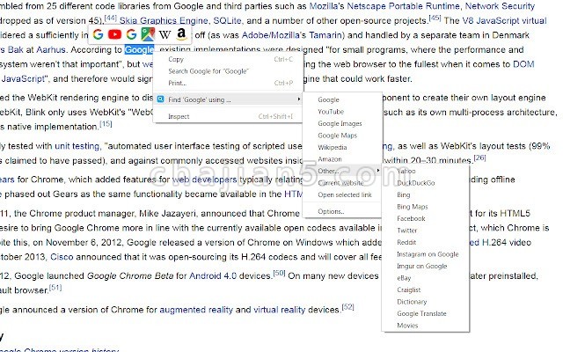Select YouTube in the search engine submenu
Screen dimensions: 563x352
point(342,112)
